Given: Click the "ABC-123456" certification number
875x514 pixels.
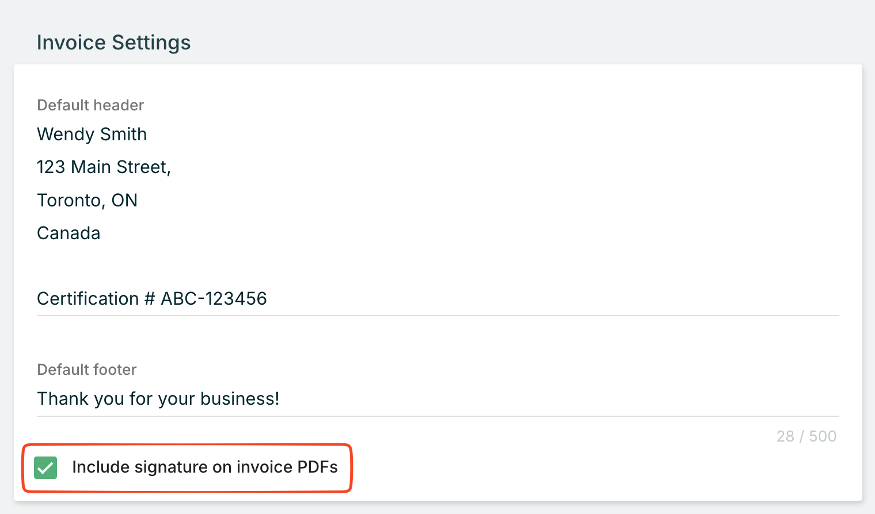Looking at the screenshot, I should click(214, 299).
